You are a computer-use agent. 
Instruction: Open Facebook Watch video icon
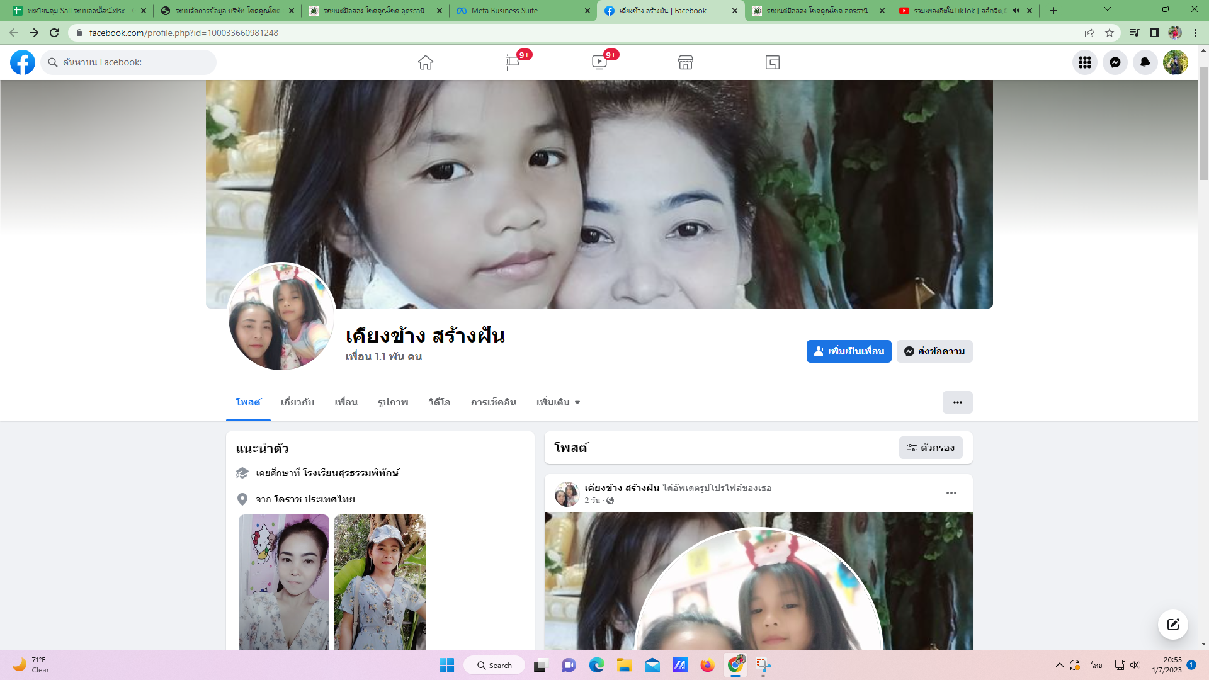pyautogui.click(x=599, y=62)
